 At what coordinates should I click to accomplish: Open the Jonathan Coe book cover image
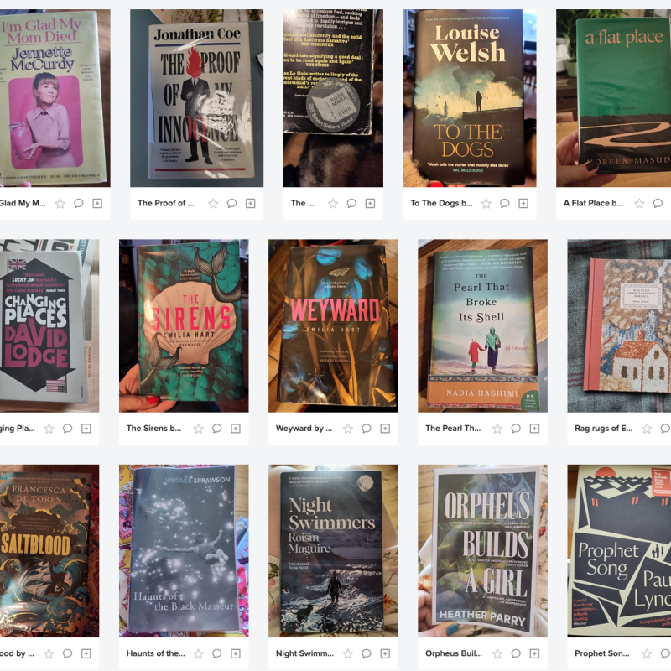[196, 98]
